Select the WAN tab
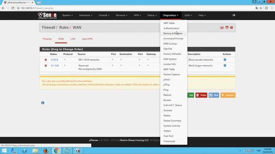275x154 pixels. tap(61, 39)
